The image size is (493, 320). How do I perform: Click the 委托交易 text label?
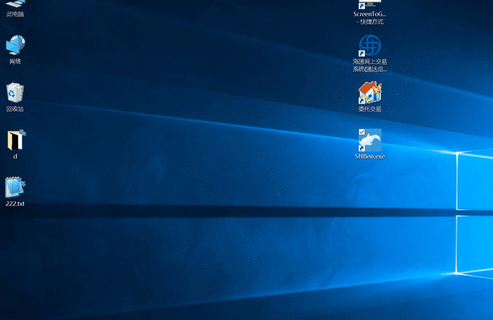(370, 109)
